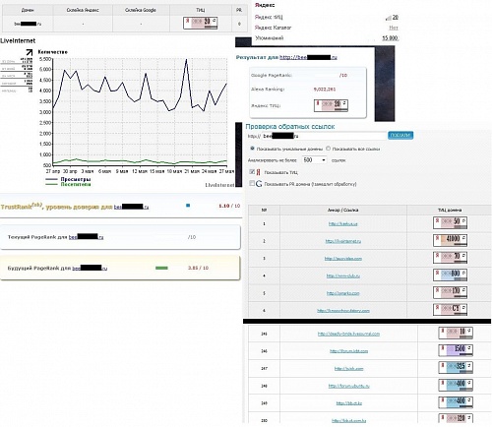Click the LiveInternet arrow logo icon
Image resolution: width=492 pixels, height=427 pixels.
pyautogui.click(x=30, y=52)
